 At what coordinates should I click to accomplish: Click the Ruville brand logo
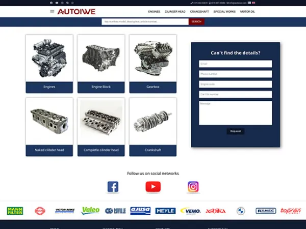pos(115,211)
